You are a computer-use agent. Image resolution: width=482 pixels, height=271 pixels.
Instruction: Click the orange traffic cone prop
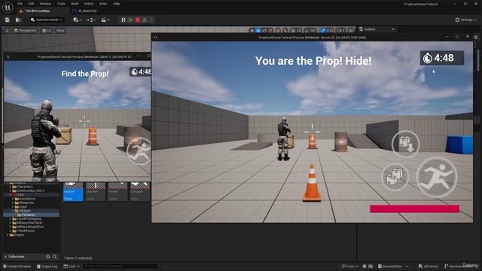coord(312,183)
